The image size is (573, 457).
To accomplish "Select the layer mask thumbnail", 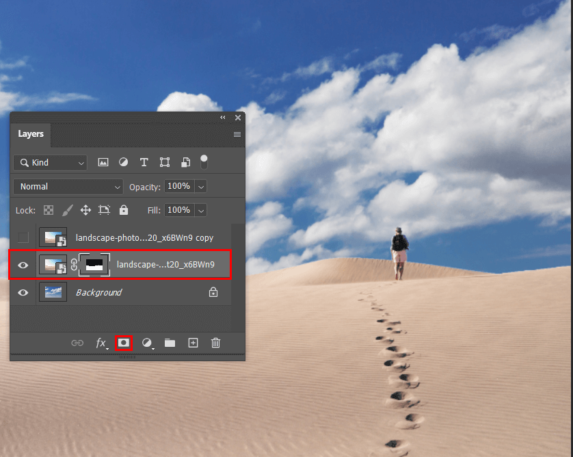I will [x=94, y=265].
